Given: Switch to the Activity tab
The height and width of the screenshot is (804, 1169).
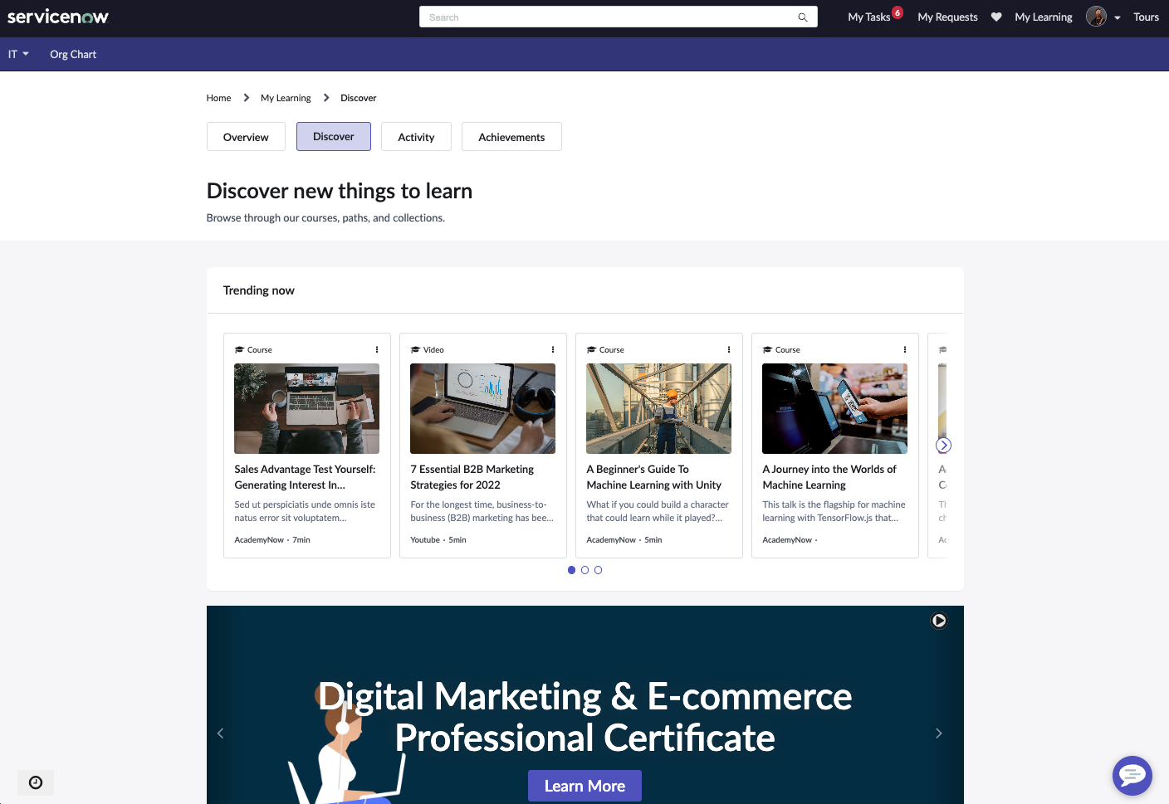Looking at the screenshot, I should pyautogui.click(x=416, y=137).
